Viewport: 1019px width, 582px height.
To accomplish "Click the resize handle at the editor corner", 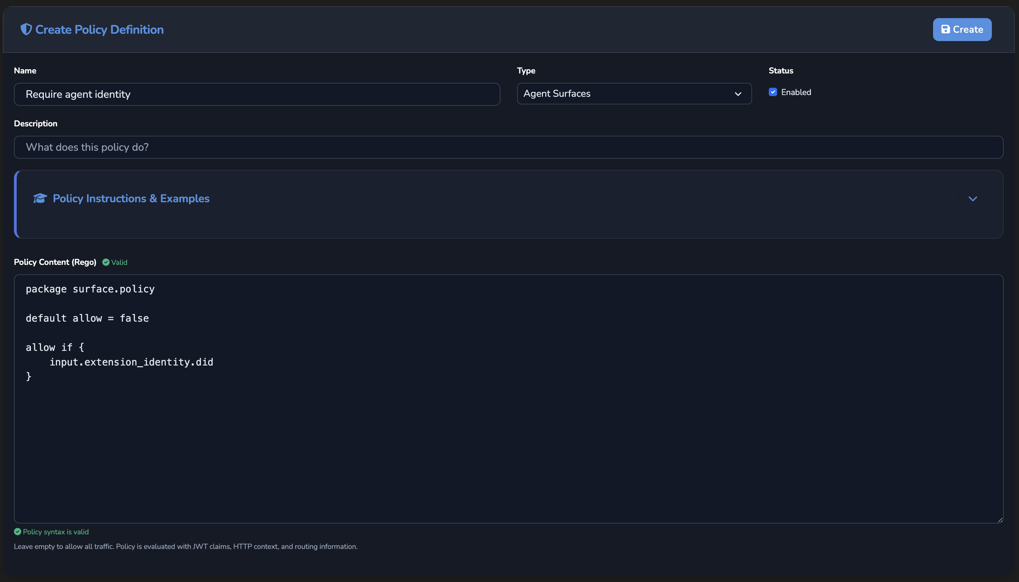I will pyautogui.click(x=1000, y=520).
